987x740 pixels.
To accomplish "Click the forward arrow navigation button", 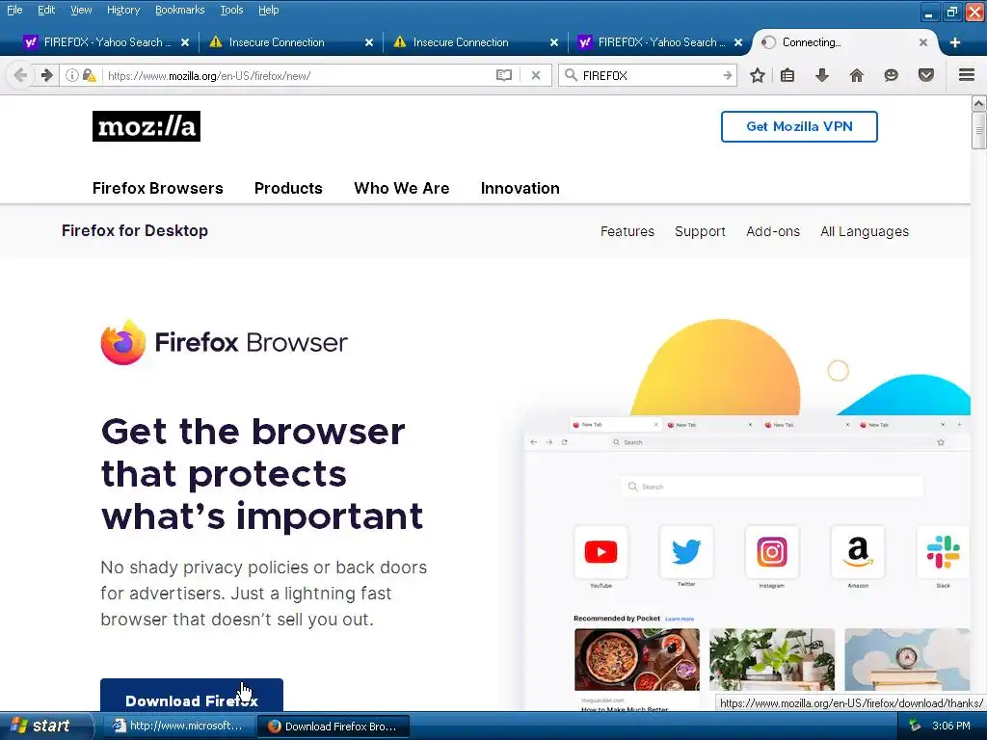I will point(47,75).
